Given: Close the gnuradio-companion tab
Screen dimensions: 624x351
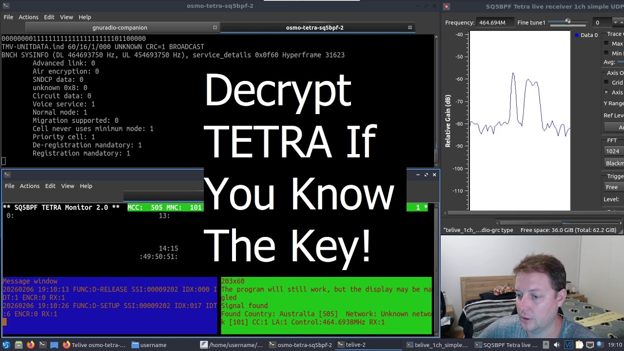Looking at the screenshot, I should 215,28.
